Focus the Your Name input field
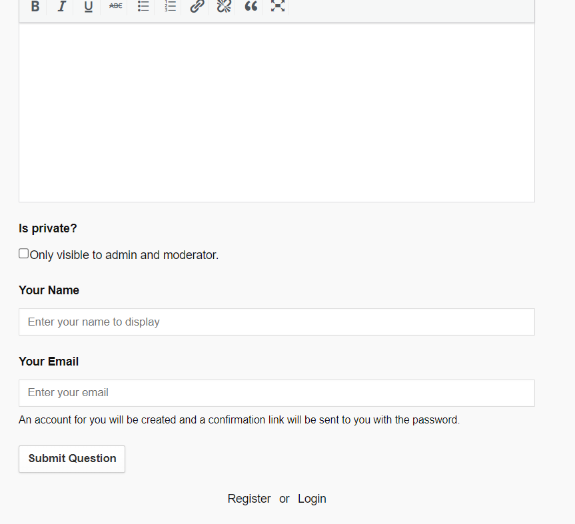 point(277,322)
